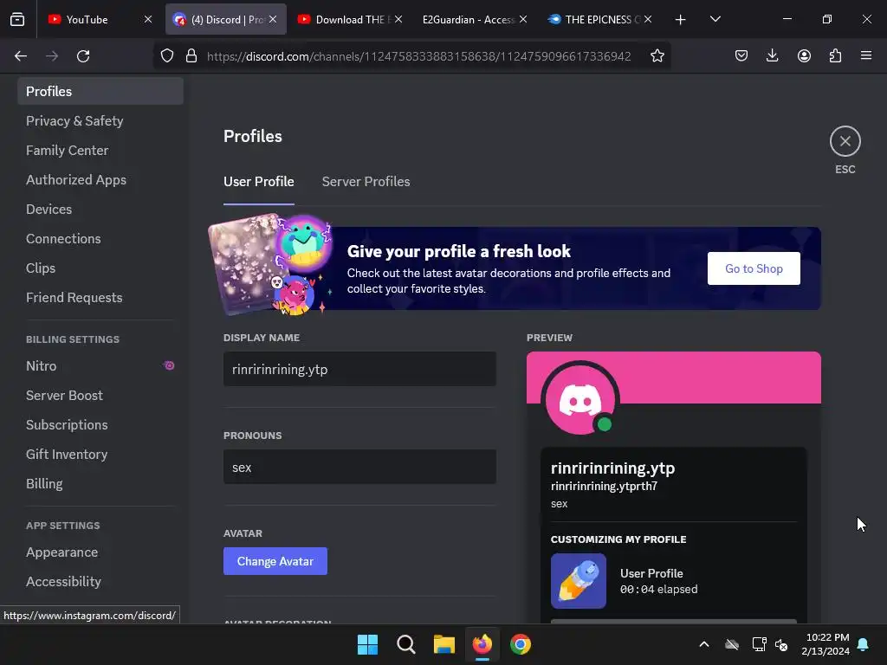Open the Pocket save icon

741,56
